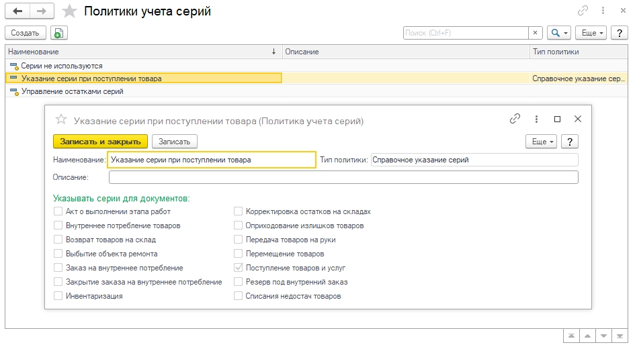Click the back navigation arrow

(x=17, y=11)
